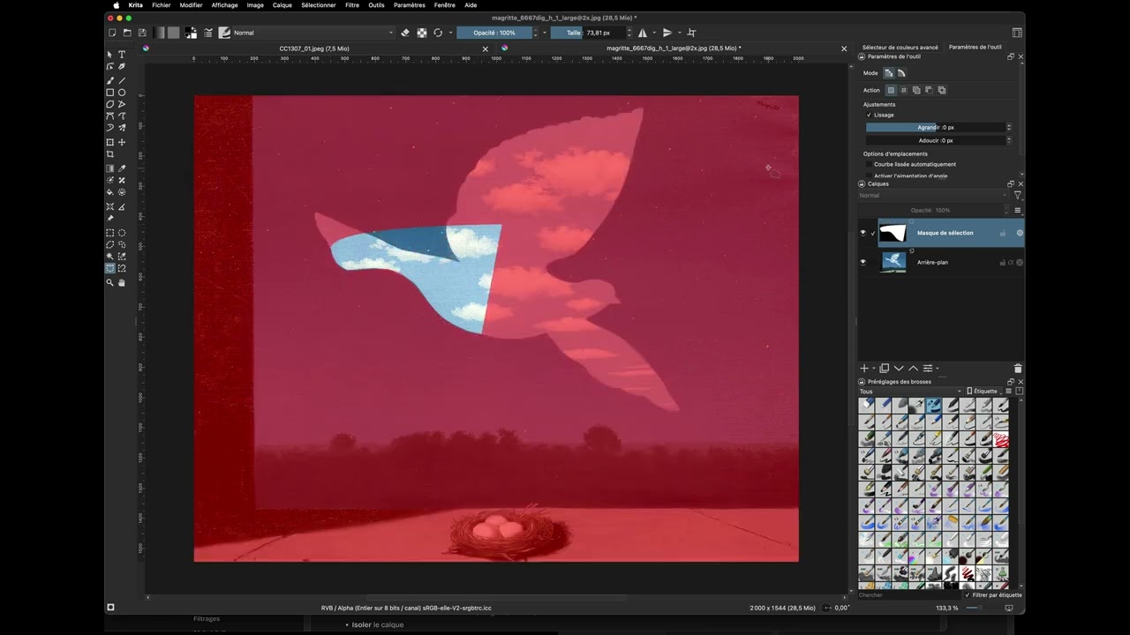Screen dimensions: 1130x635
Task: Toggle lock on Masque de sélection layer
Action: [1003, 233]
